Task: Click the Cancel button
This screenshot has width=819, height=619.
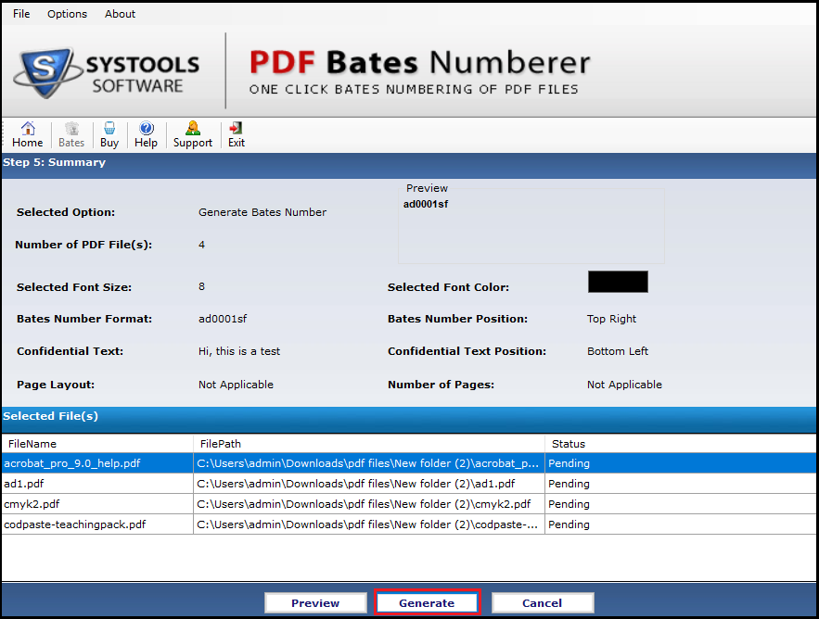Action: (x=543, y=603)
